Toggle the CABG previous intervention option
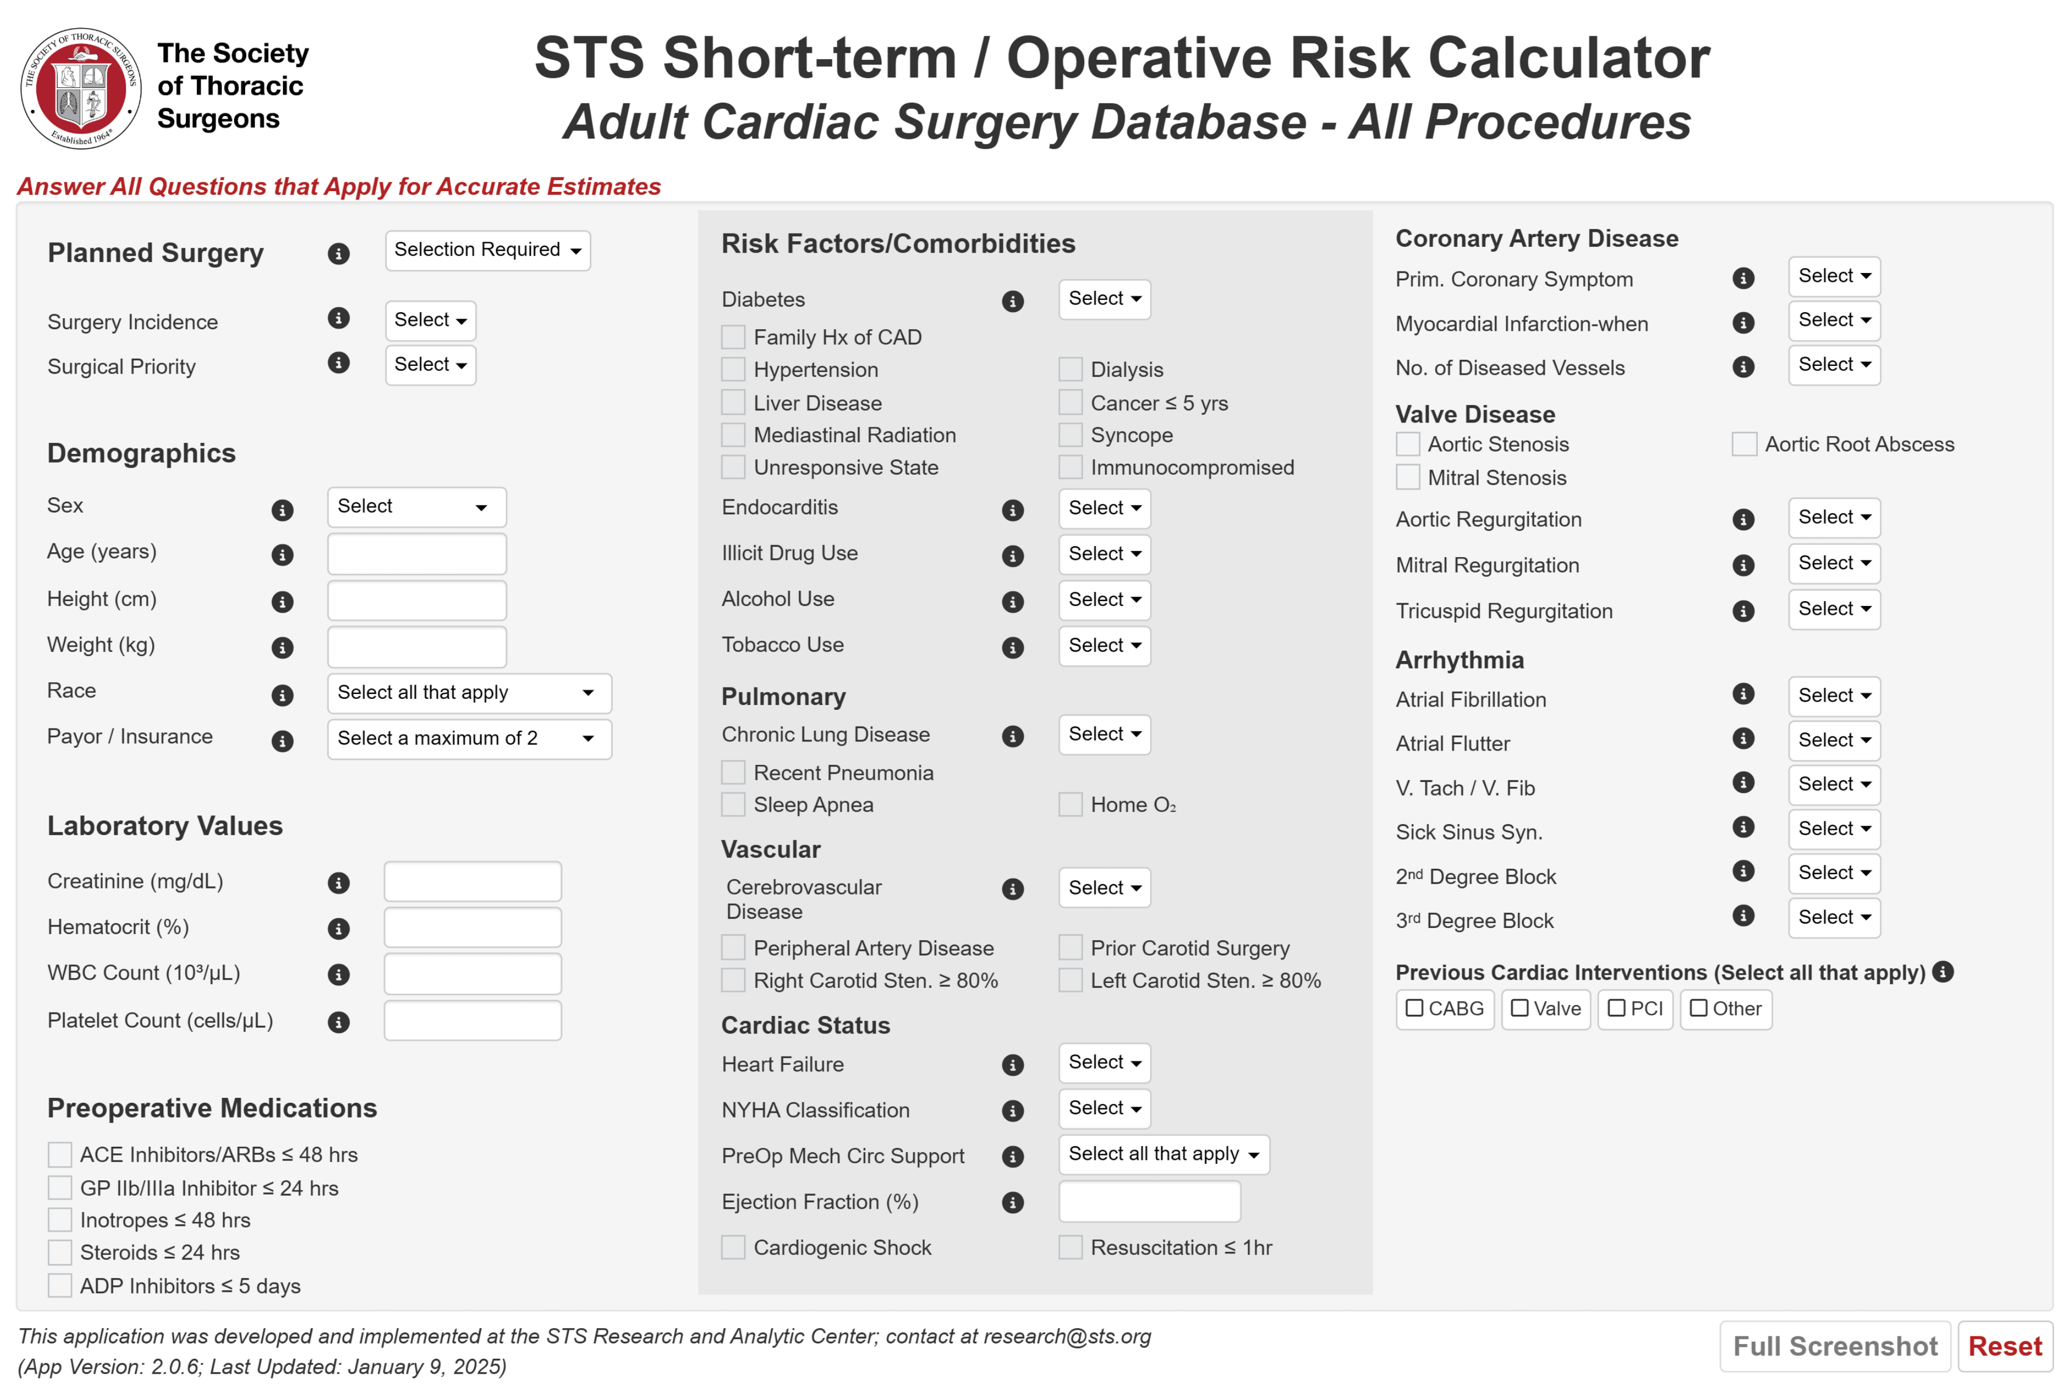 coord(1444,1009)
